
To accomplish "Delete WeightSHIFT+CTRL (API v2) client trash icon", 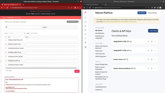I will point(152,42).
